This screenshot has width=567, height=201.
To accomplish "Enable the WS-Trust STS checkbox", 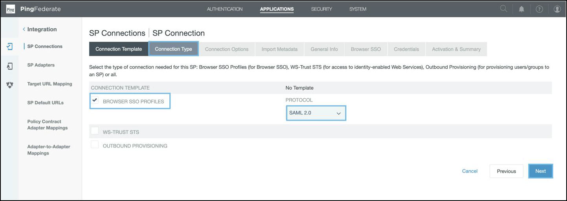I will 95,131.
